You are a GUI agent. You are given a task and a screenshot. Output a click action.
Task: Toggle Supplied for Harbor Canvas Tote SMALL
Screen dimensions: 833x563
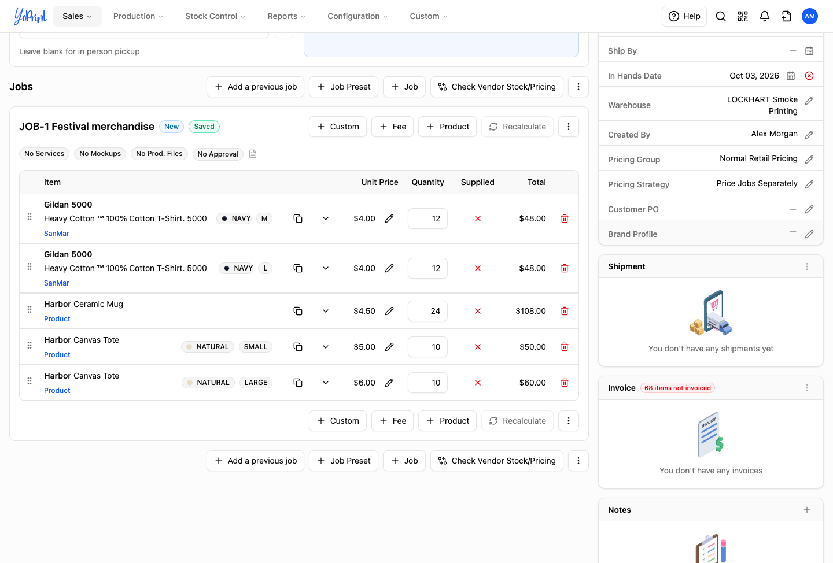[x=478, y=347]
